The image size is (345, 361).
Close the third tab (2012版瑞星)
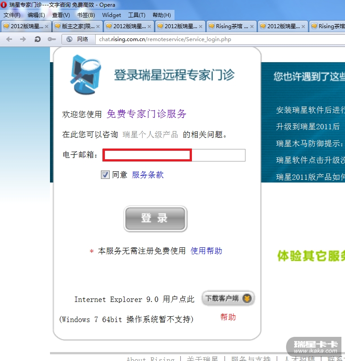[150, 26]
